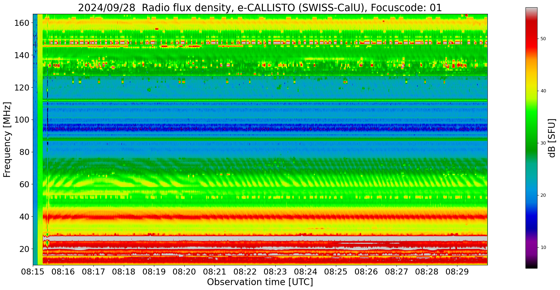Screen dimensions: 560x290
Task: Click the 20 frequency tick label
Action: [24, 249]
